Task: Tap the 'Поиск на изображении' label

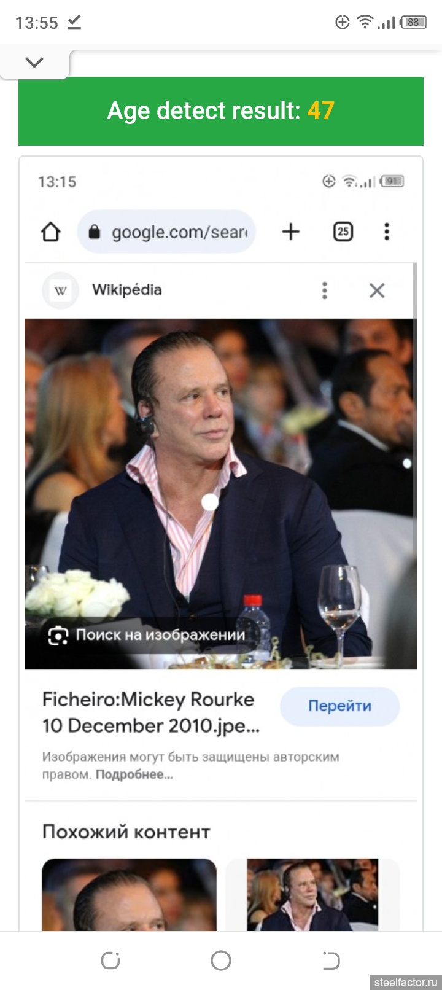Action: coord(160,635)
